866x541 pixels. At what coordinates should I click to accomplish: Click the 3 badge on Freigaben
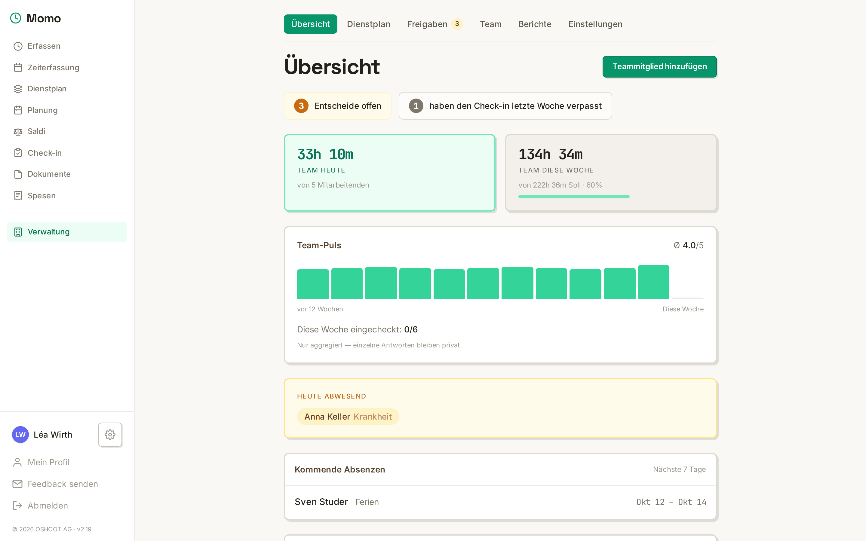click(457, 24)
